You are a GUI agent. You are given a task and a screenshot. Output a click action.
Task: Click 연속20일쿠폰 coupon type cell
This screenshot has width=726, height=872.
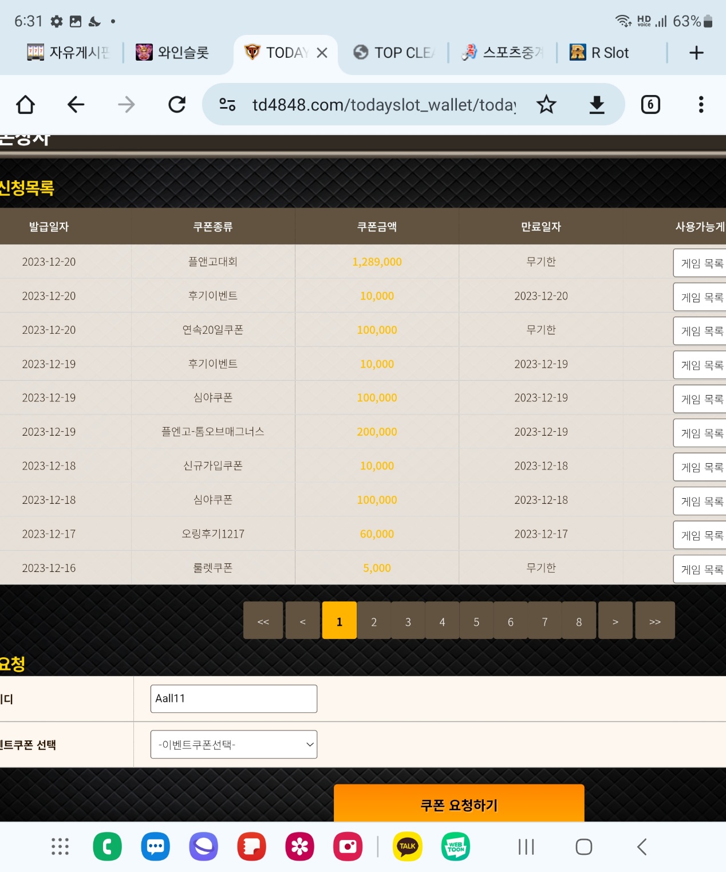coord(212,330)
